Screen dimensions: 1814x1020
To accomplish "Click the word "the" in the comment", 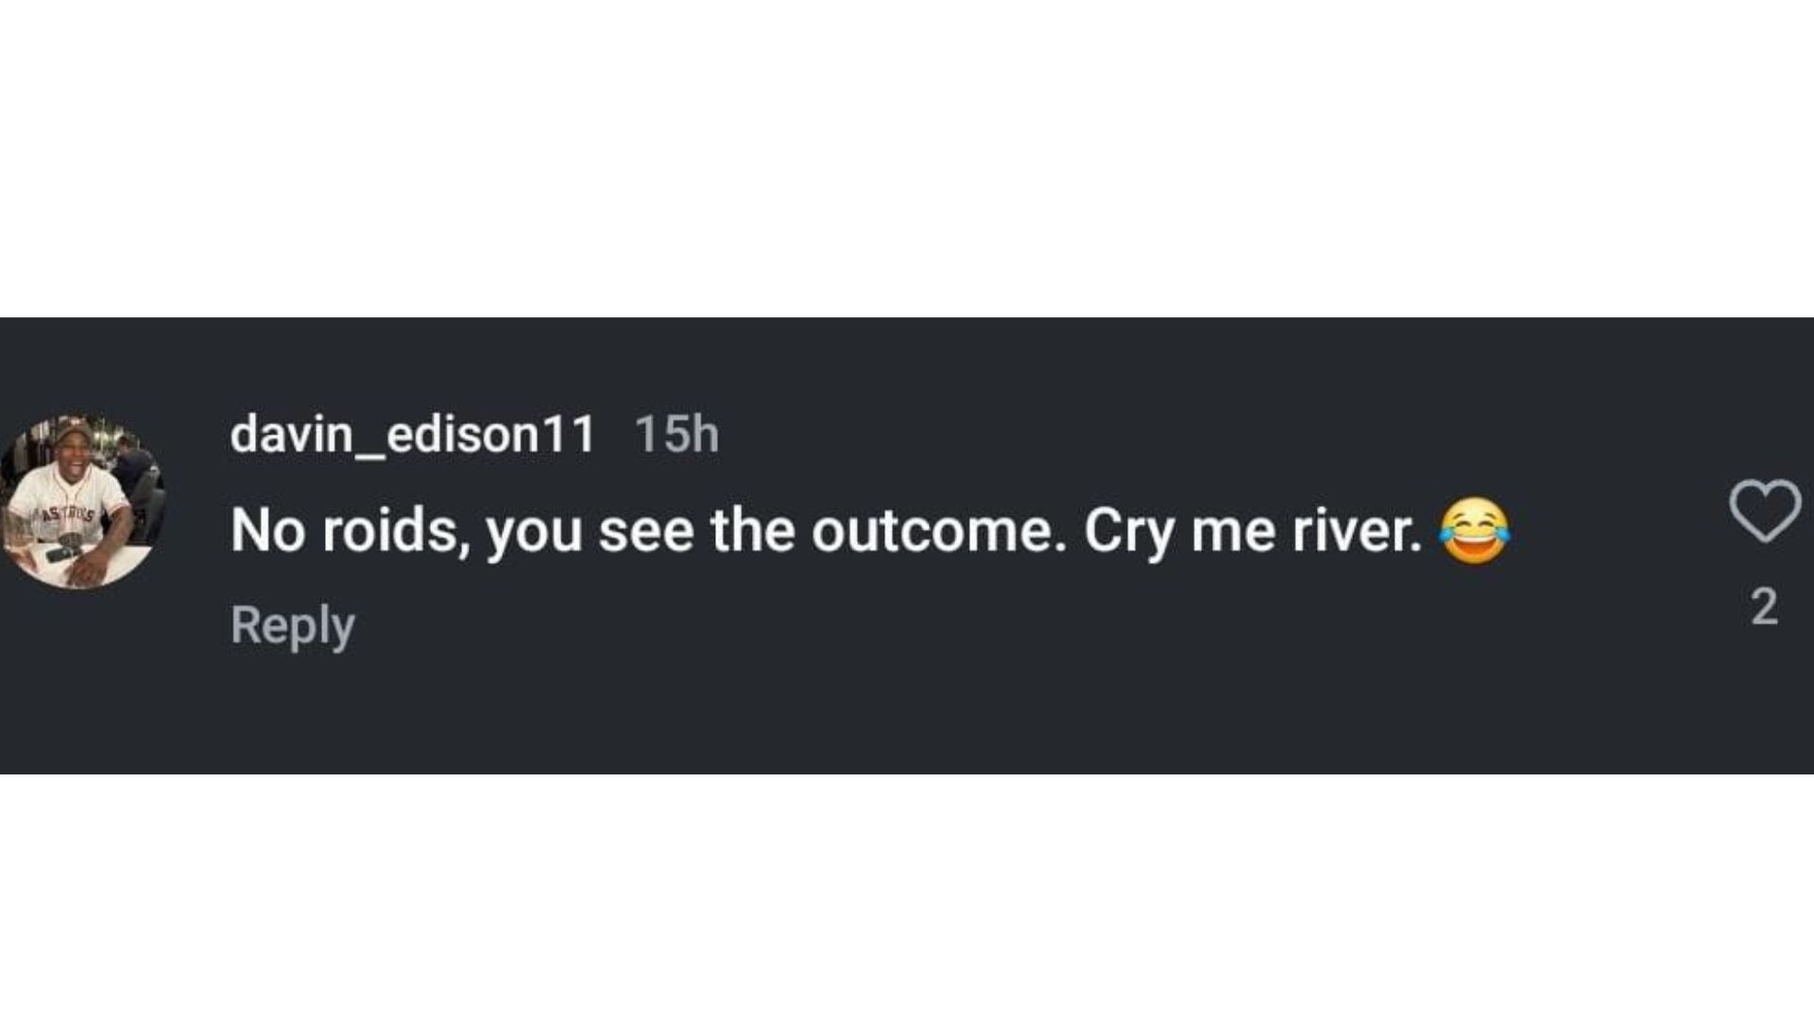I will 751,531.
